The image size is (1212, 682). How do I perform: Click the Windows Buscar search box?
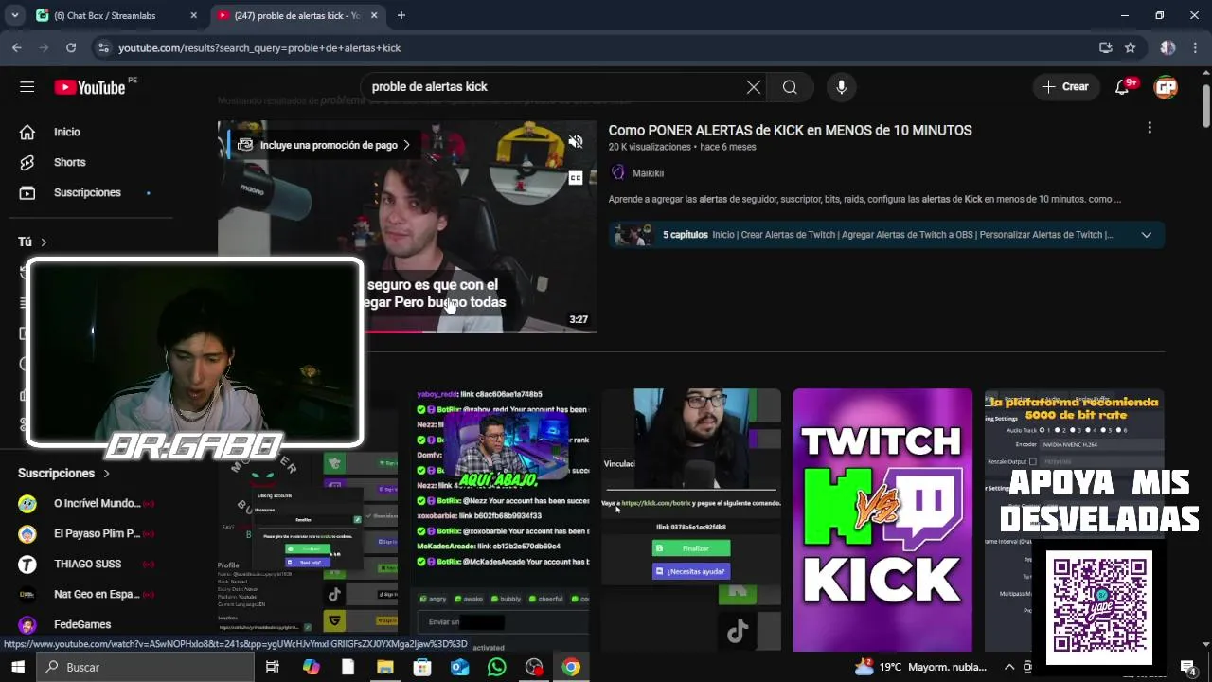tap(147, 667)
